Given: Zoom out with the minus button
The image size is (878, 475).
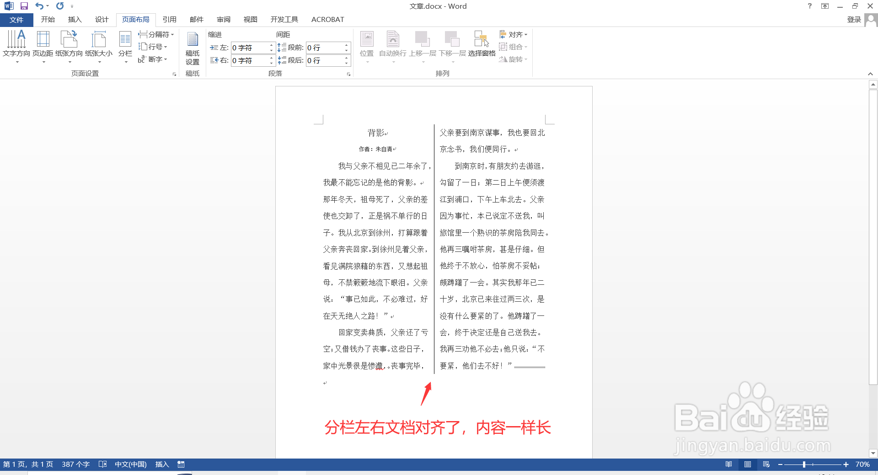Looking at the screenshot, I should (780, 464).
